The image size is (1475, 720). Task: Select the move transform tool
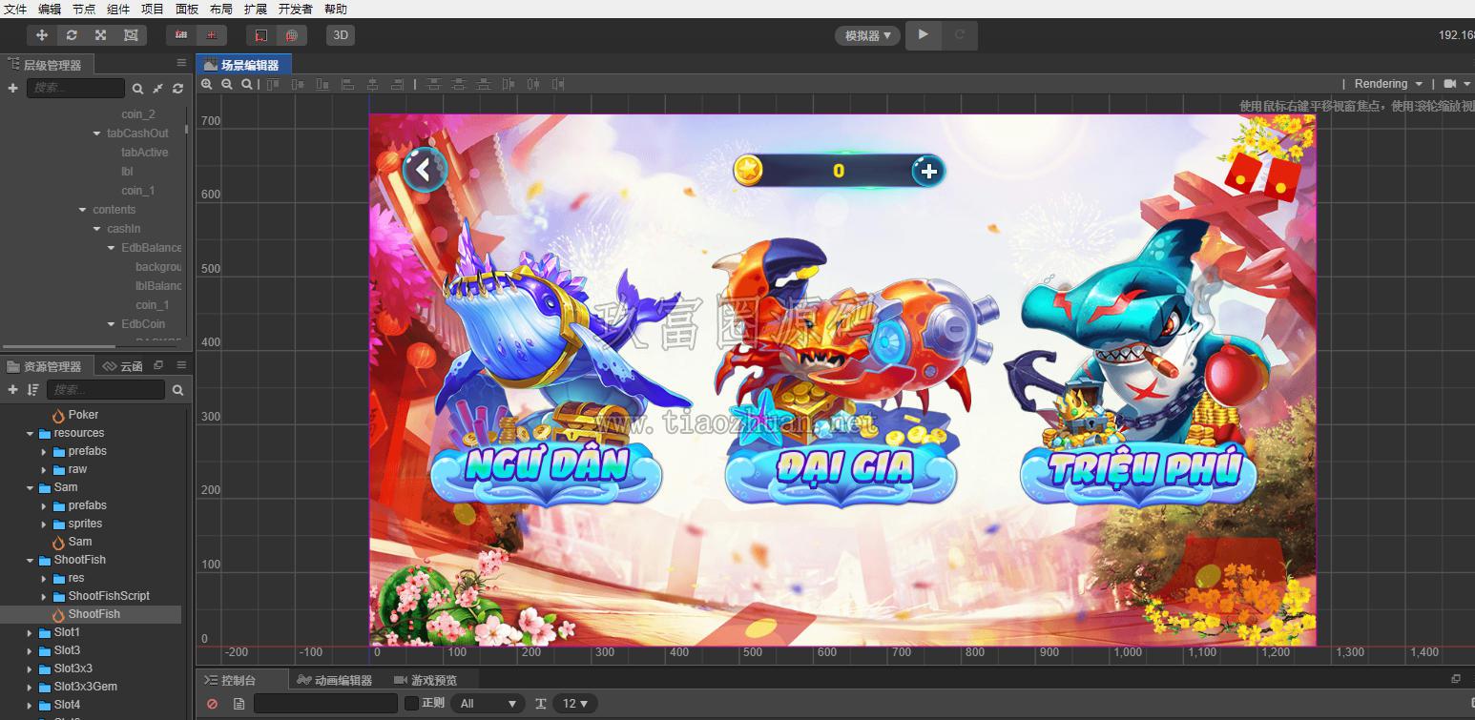point(42,35)
